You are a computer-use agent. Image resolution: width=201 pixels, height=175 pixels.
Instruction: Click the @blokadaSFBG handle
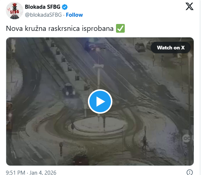coord(43,15)
